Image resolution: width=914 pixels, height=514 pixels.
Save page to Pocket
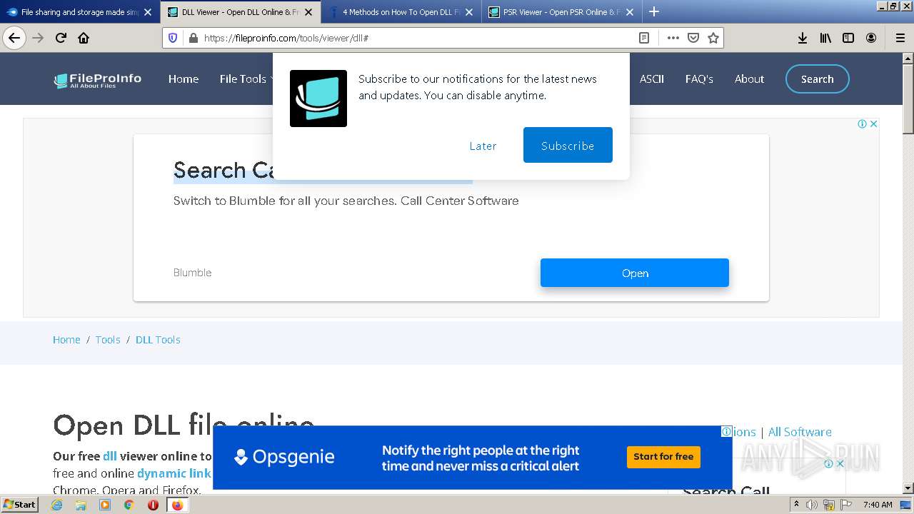click(693, 38)
